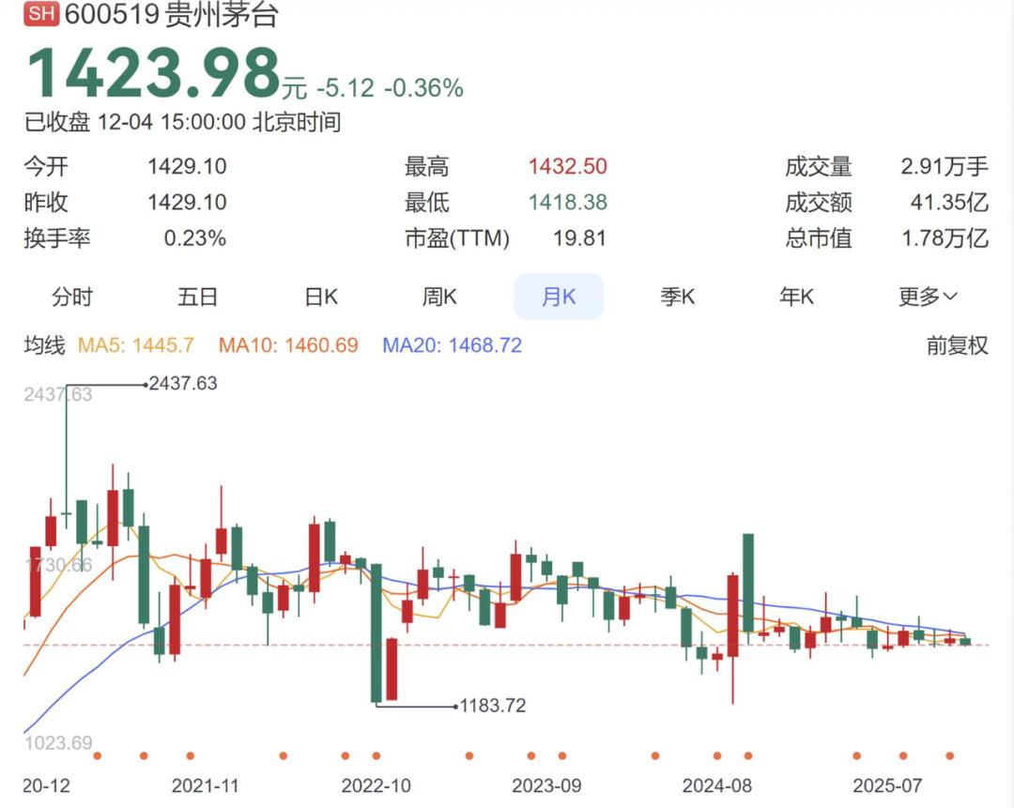Click the 均线 moving average label
Viewport: 1014px width, 808px height.
pos(44,345)
